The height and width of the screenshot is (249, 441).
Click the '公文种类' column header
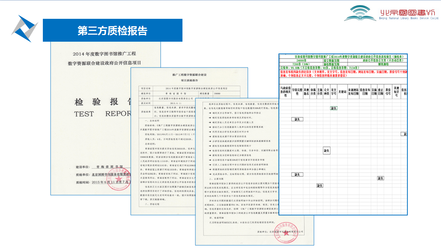(327, 91)
